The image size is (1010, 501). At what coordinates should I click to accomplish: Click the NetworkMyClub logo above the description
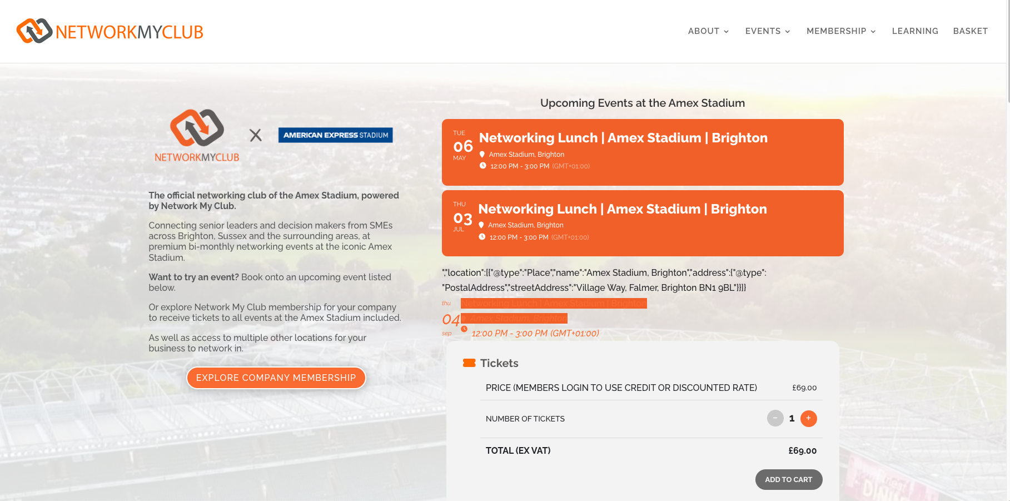click(x=197, y=136)
